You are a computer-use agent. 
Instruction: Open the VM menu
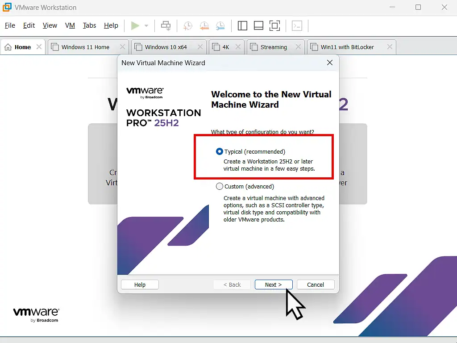pos(70,25)
